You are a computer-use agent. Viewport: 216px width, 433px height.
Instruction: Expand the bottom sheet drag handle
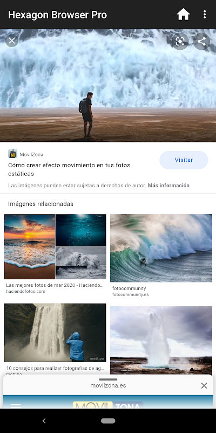(x=108, y=379)
